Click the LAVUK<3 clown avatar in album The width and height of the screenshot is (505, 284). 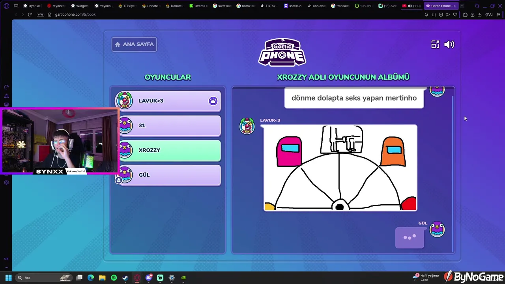click(247, 125)
